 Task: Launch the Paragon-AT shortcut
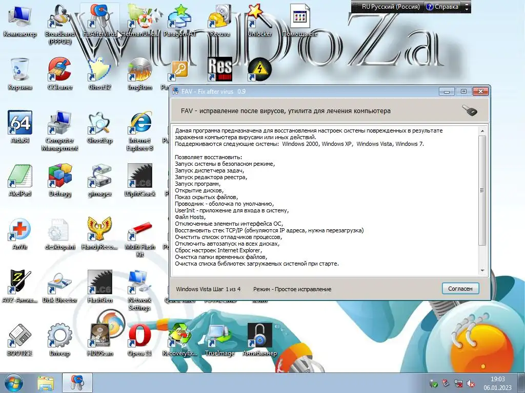(x=179, y=20)
